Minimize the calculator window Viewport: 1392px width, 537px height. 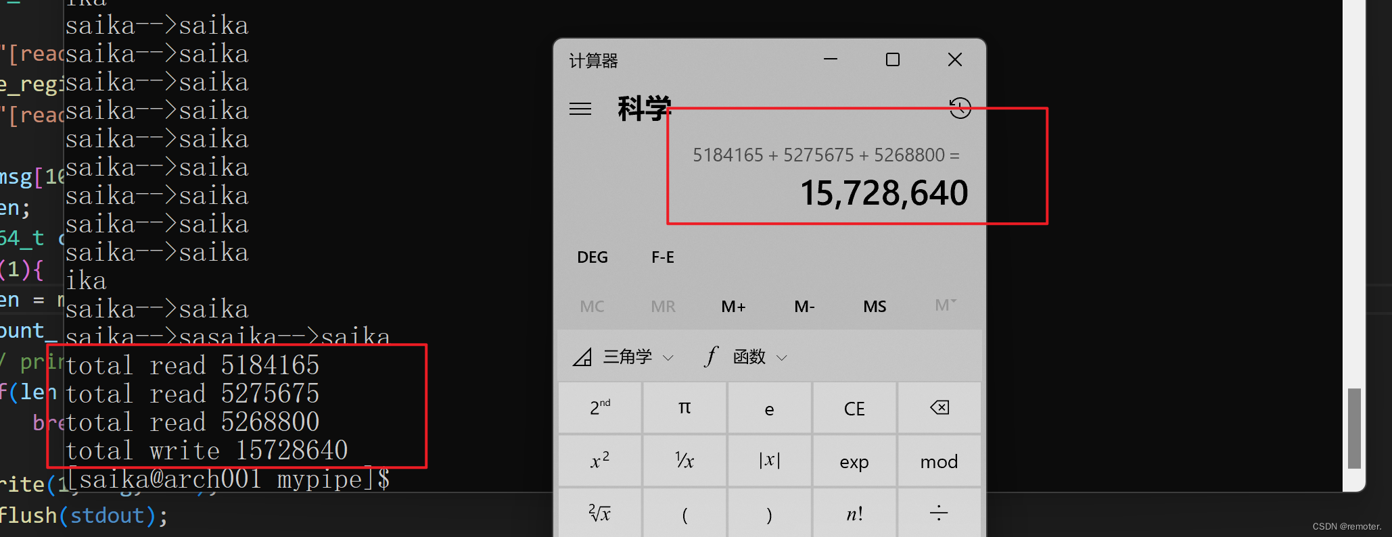[831, 59]
